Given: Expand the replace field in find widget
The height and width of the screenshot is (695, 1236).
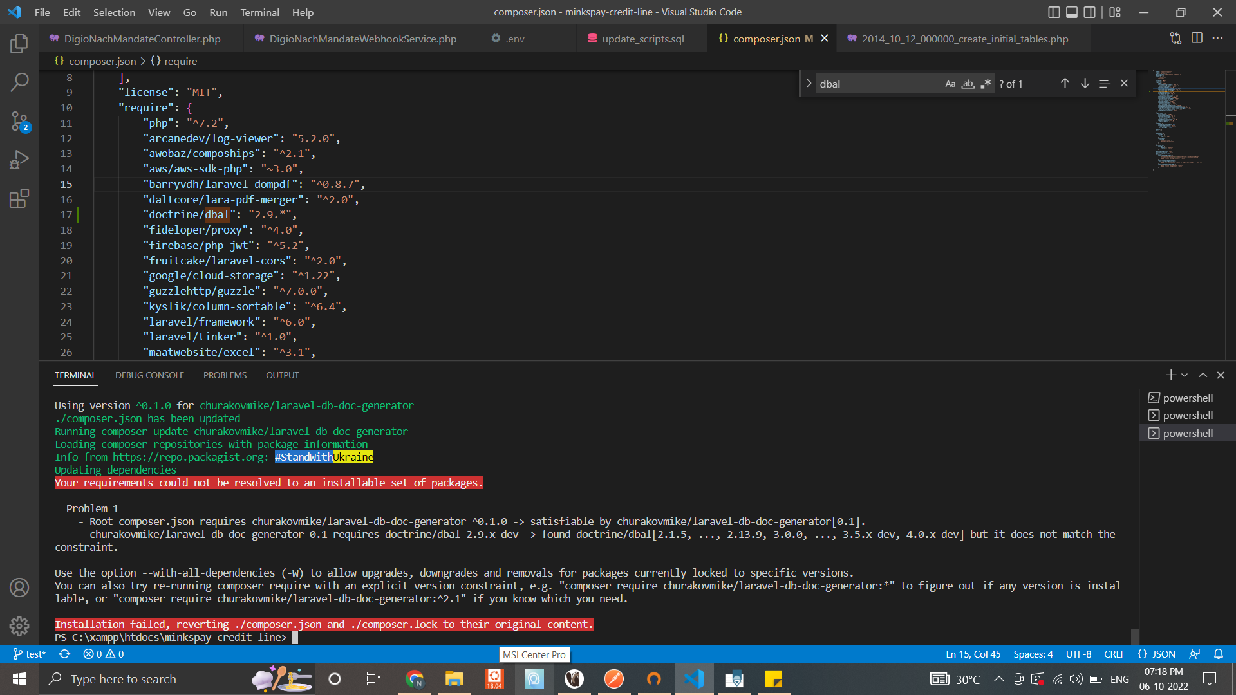Looking at the screenshot, I should [809, 84].
